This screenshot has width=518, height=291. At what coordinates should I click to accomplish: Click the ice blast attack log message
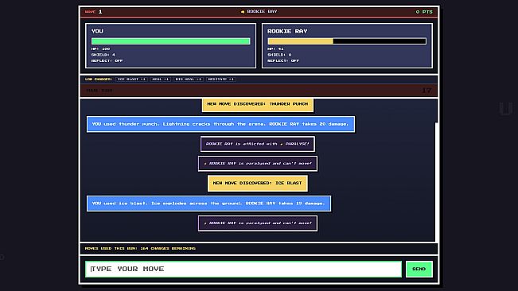pyautogui.click(x=208, y=204)
